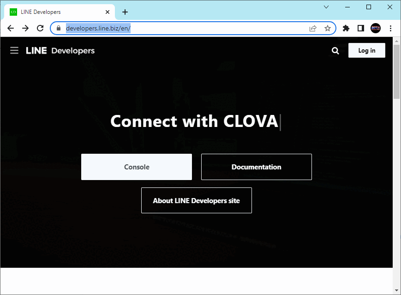Bookmark this page with the star icon
This screenshot has height=295, width=401.
coord(327,28)
